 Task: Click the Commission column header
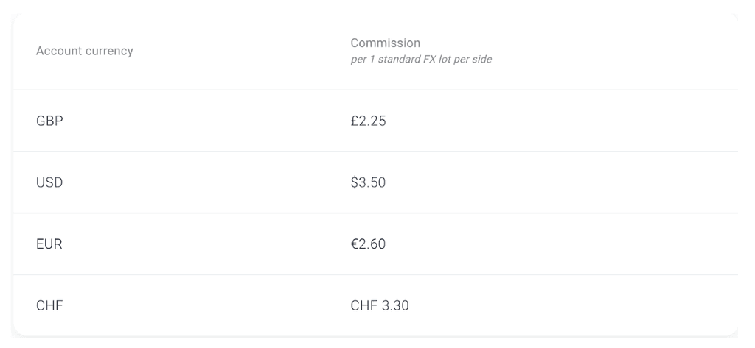(385, 43)
